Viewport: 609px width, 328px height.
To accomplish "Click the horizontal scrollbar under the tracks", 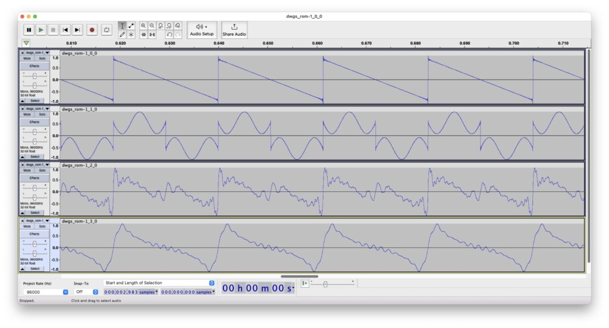I will coord(299,276).
